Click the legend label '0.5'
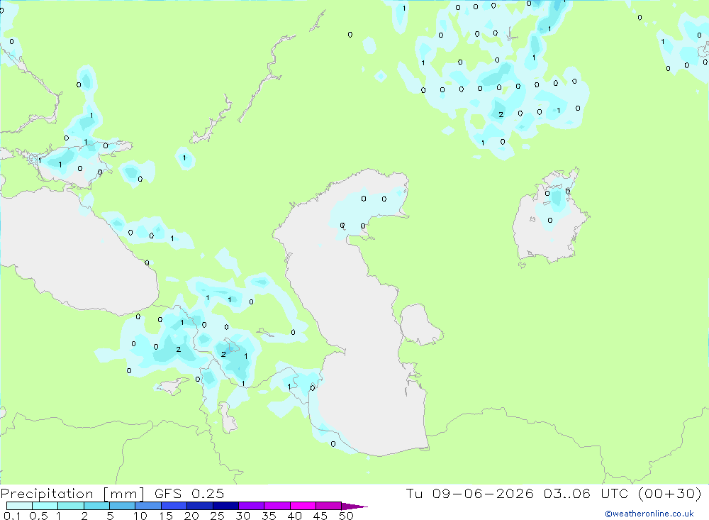Screen dimensions: 709x520 pos(38,516)
